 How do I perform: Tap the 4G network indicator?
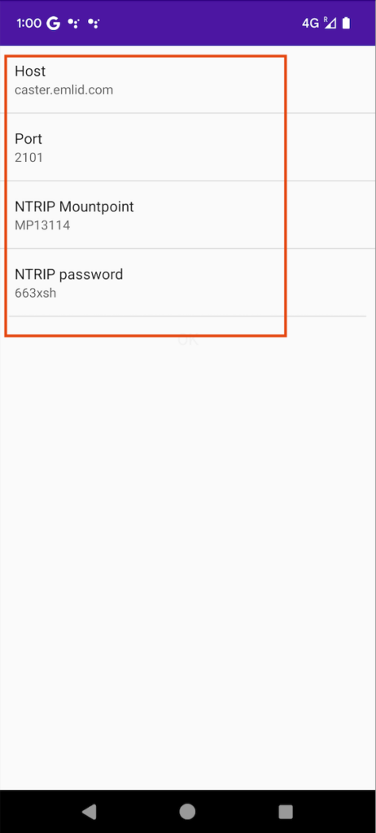(311, 23)
